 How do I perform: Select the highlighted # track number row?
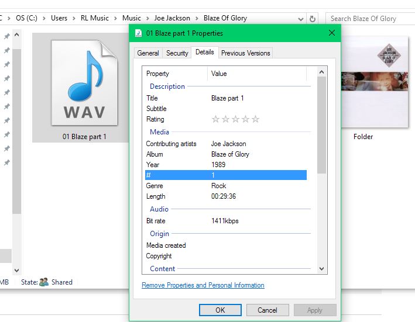[x=226, y=175]
